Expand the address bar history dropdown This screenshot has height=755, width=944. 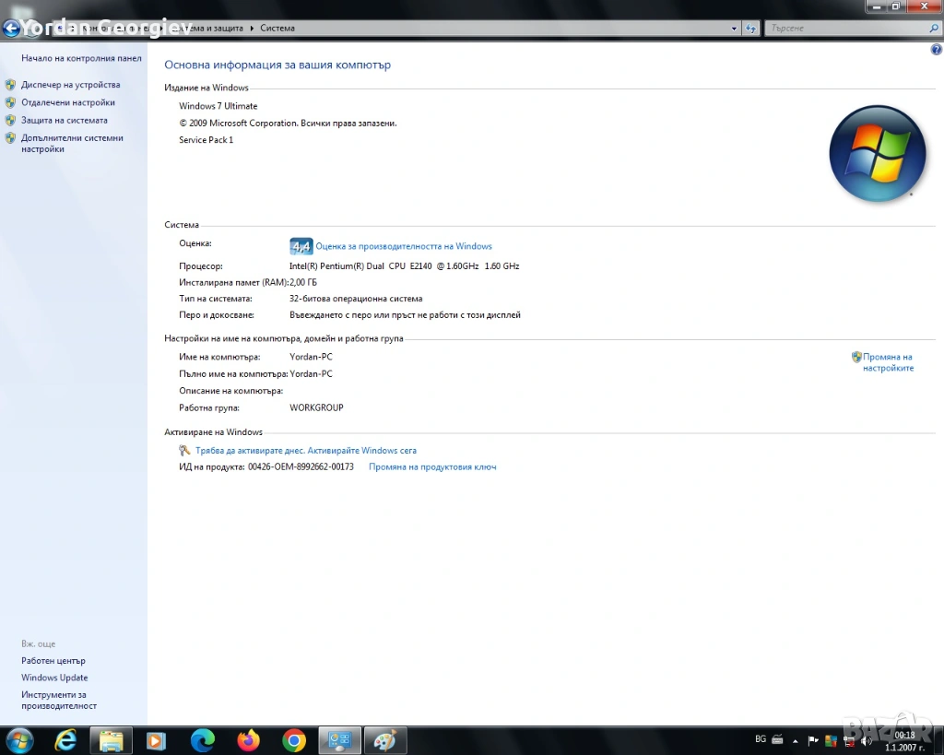[x=735, y=29]
